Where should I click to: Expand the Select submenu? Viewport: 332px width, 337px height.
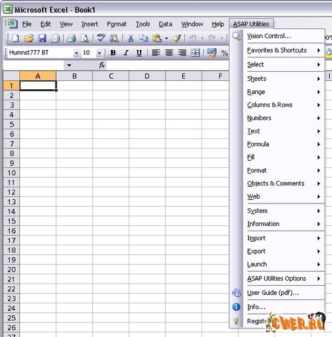284,65
